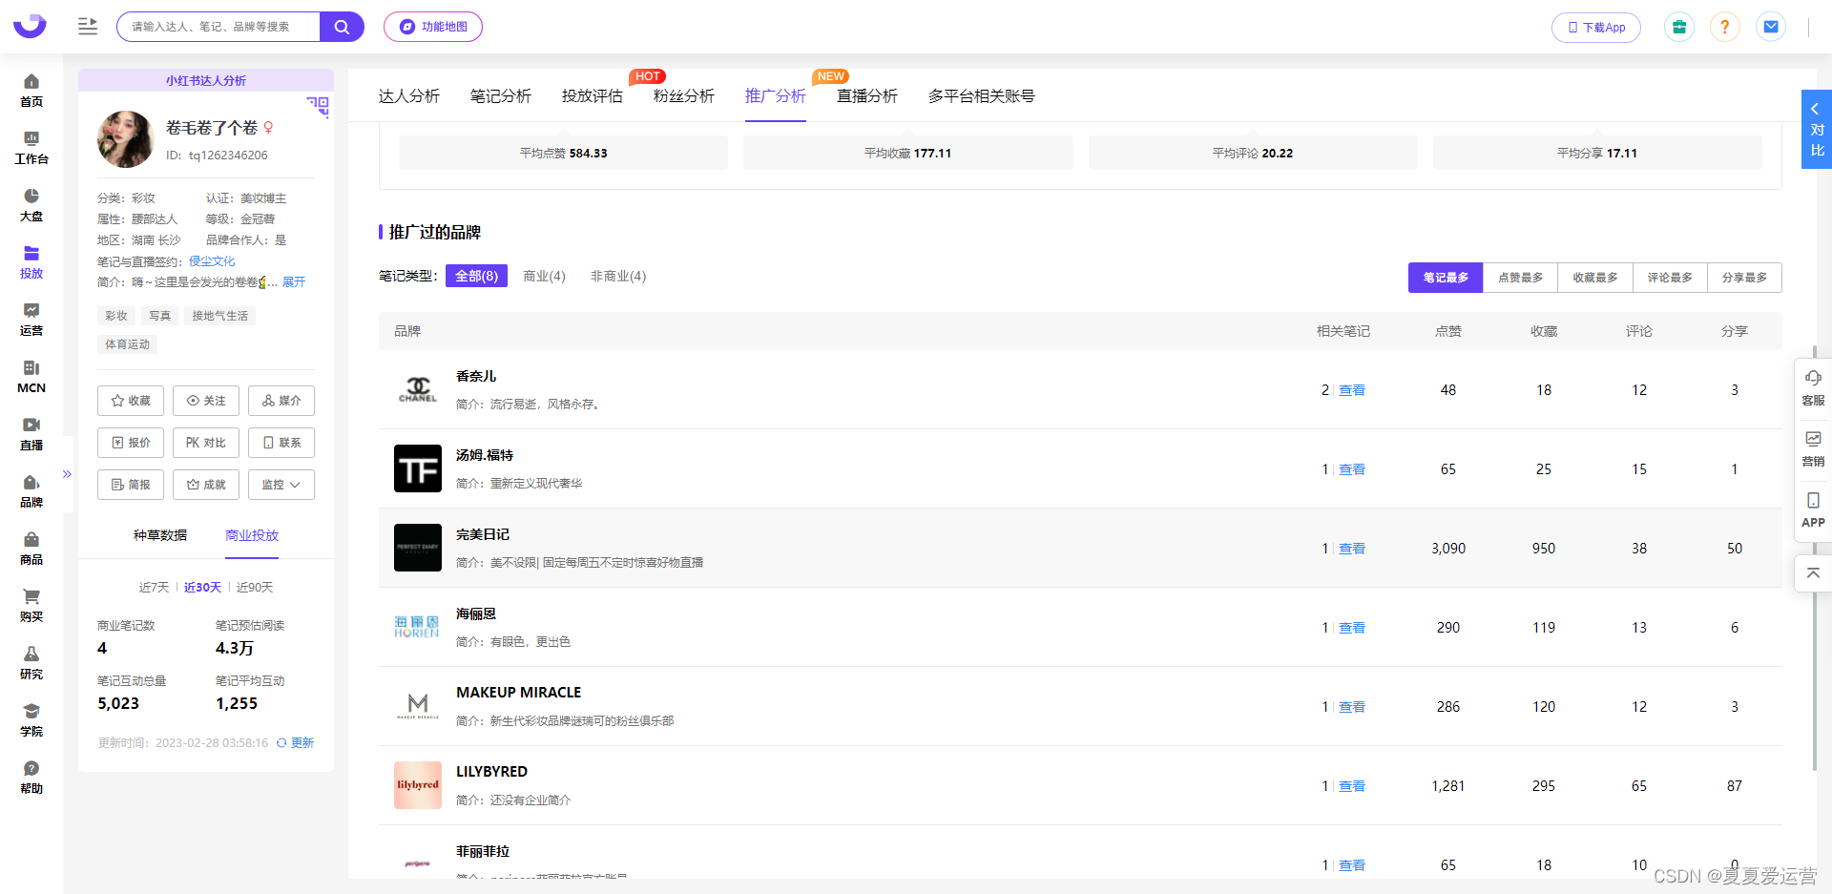Click the 下载App button

[x=1596, y=28]
